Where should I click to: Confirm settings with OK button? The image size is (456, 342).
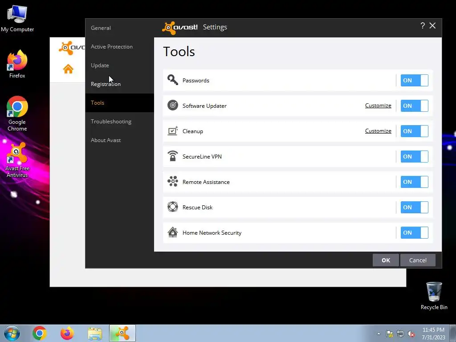click(x=386, y=260)
